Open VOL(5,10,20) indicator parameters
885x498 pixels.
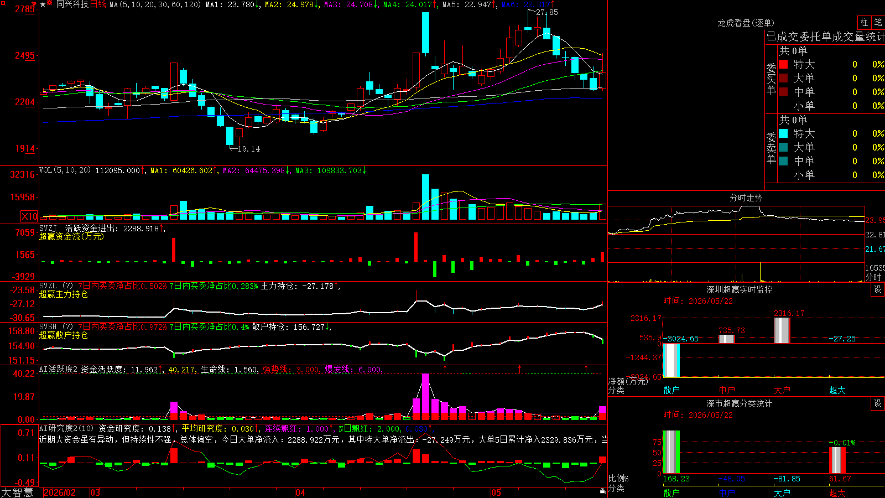click(65, 170)
